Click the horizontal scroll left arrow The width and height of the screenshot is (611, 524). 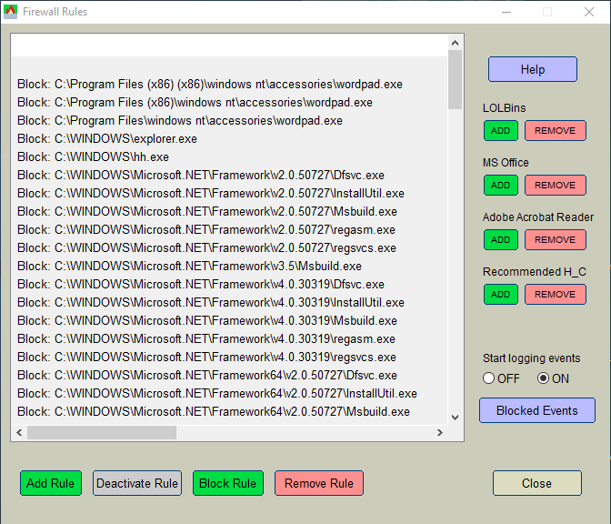click(19, 432)
